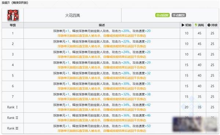Click initial SP value 15 in level 6 row

[x=187, y=86]
